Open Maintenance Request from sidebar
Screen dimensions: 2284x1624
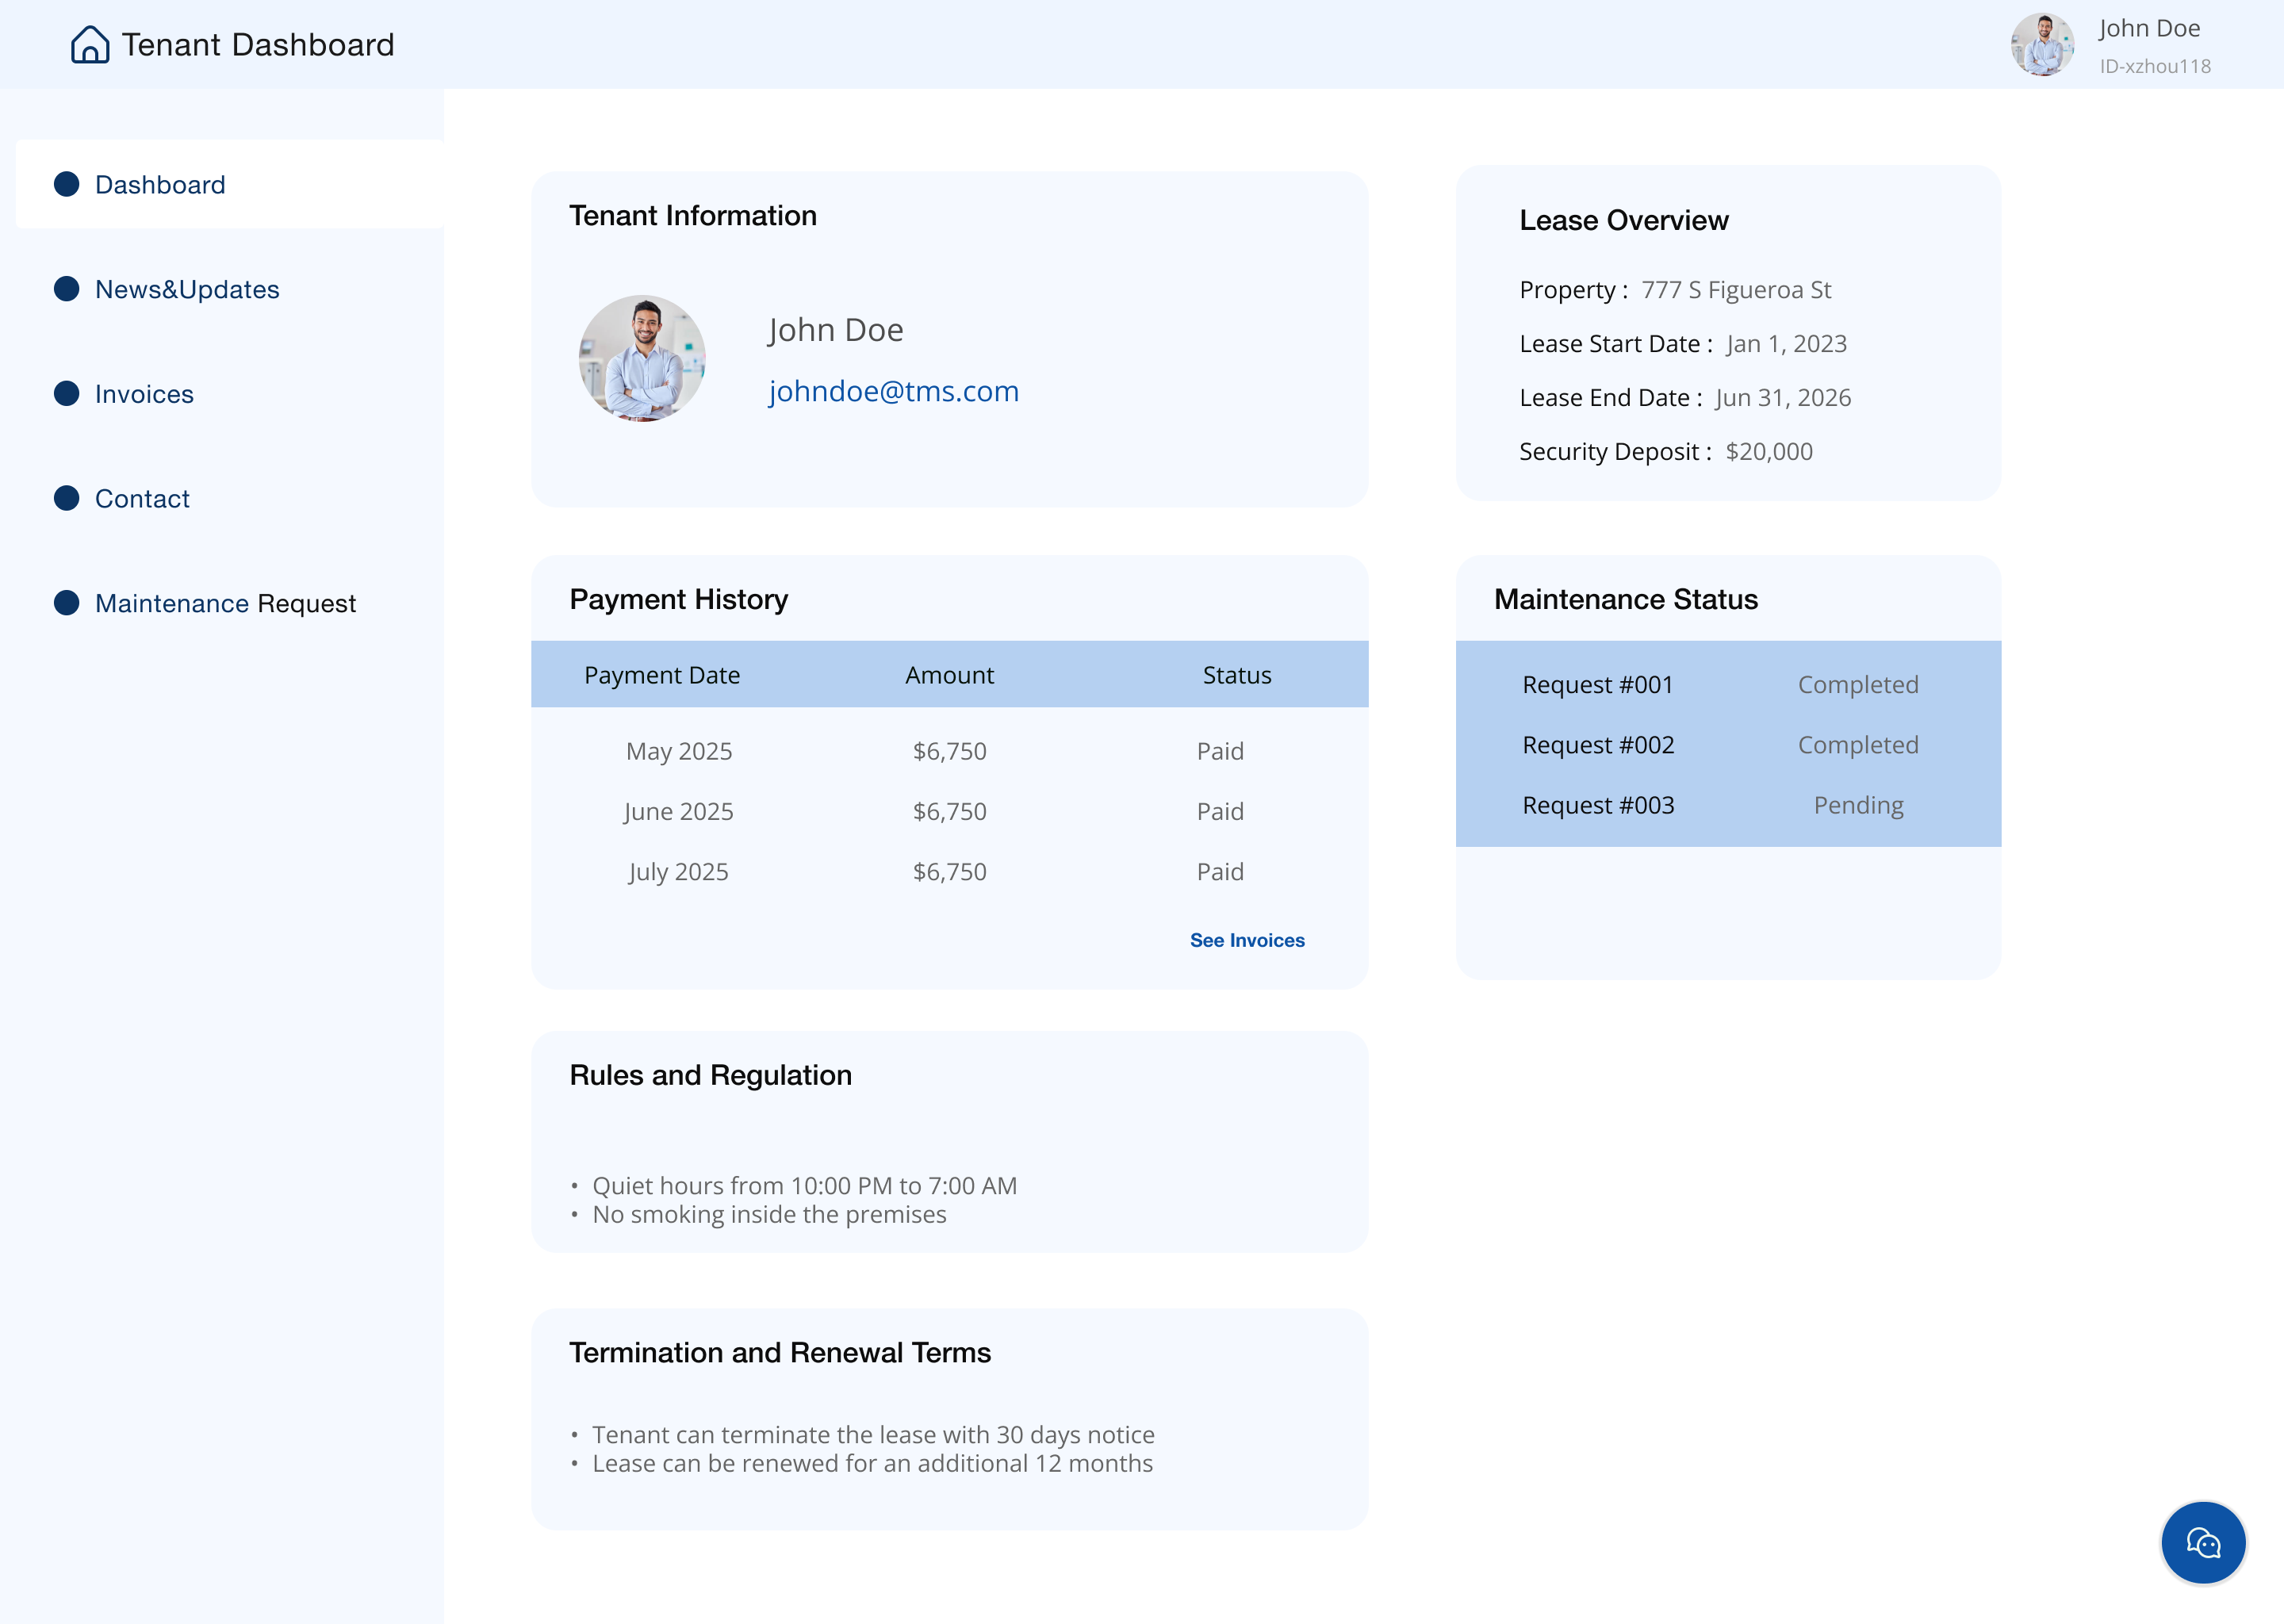(x=225, y=604)
